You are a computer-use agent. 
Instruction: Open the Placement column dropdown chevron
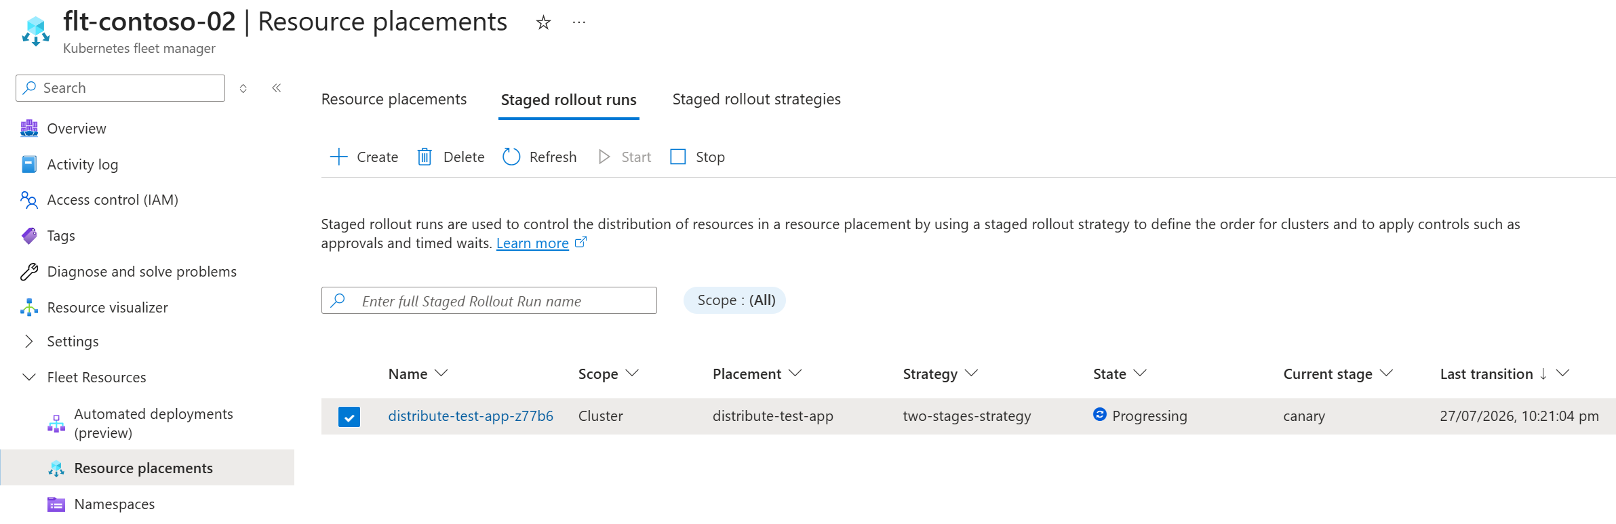point(795,373)
